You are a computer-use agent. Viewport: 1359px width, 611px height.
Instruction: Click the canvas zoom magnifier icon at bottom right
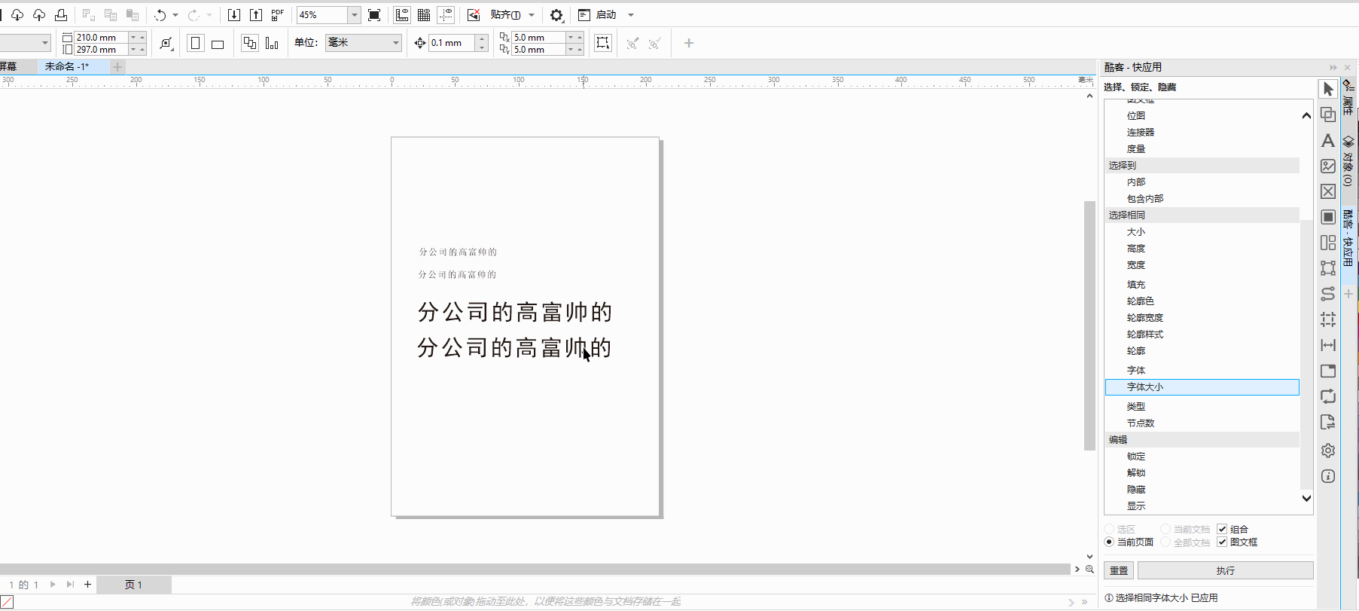pos(1089,569)
